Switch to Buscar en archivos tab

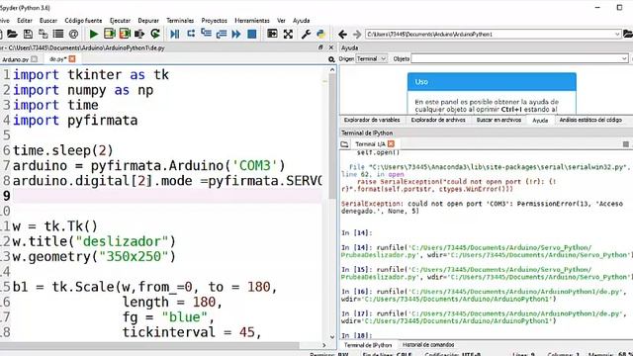pos(498,120)
